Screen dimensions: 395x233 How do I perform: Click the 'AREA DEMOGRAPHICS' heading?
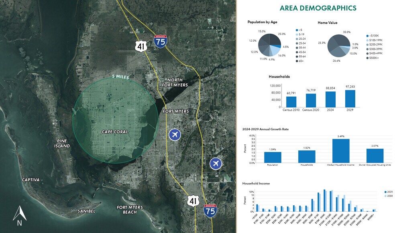(x=318, y=8)
